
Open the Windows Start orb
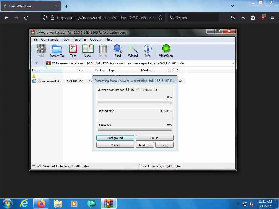(7, 204)
